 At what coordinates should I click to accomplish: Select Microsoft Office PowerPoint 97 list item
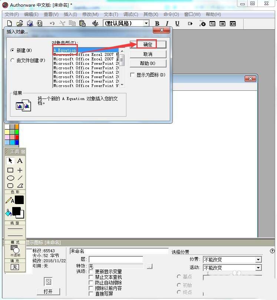(x=86, y=86)
